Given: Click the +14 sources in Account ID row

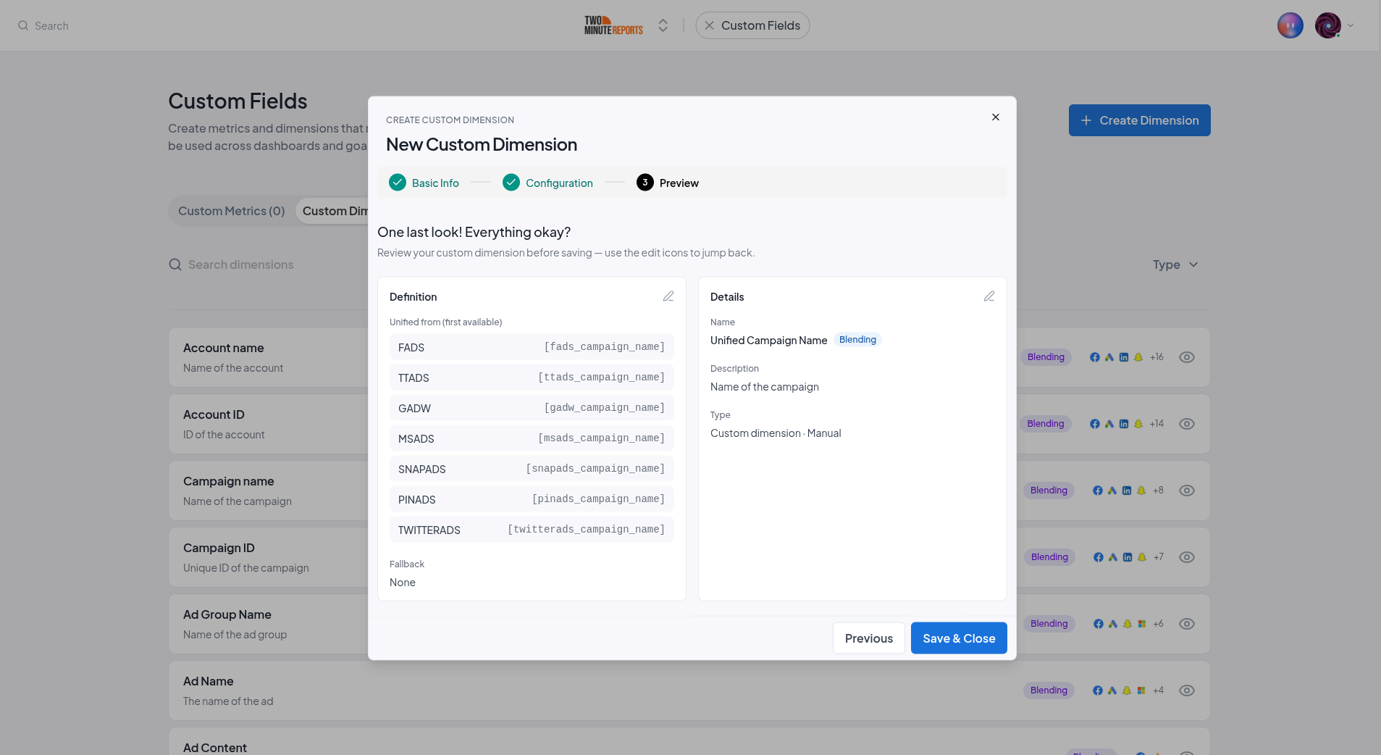Looking at the screenshot, I should pos(1157,424).
